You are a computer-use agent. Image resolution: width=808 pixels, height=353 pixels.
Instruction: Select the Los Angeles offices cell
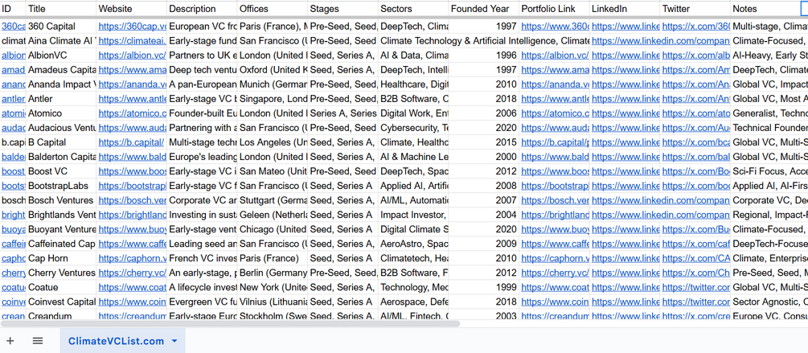(x=272, y=142)
